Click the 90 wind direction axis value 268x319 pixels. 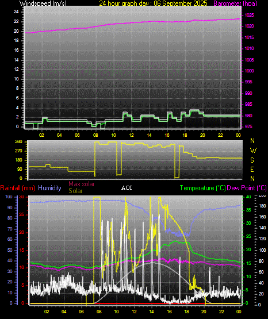click(x=20, y=170)
